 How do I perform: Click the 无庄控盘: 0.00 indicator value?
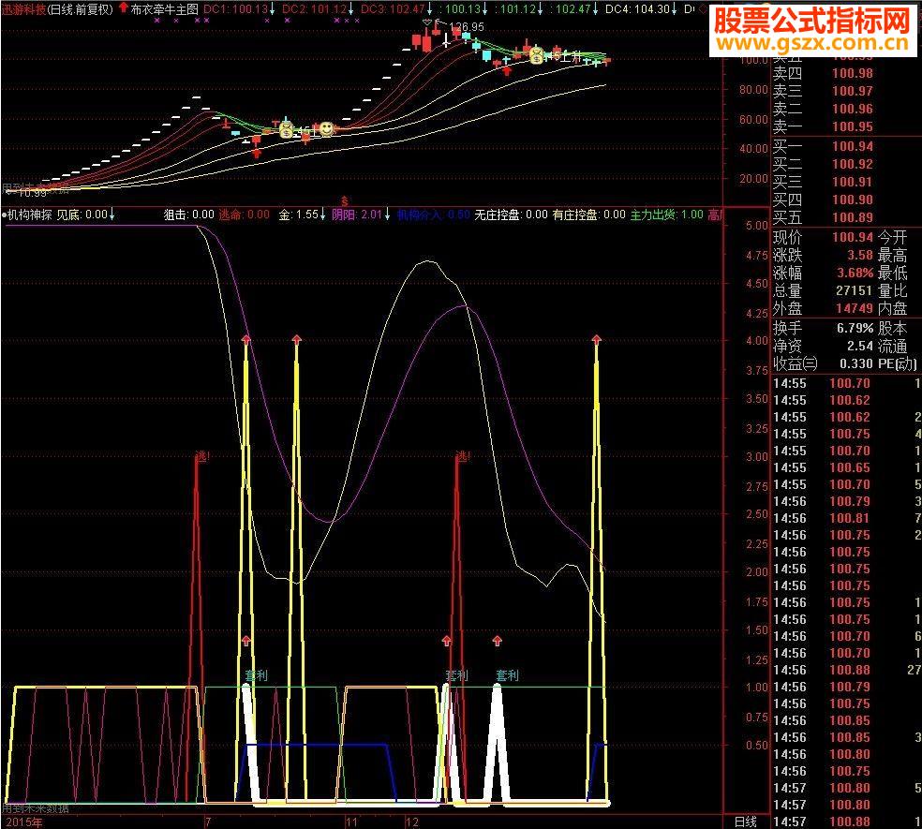[511, 215]
